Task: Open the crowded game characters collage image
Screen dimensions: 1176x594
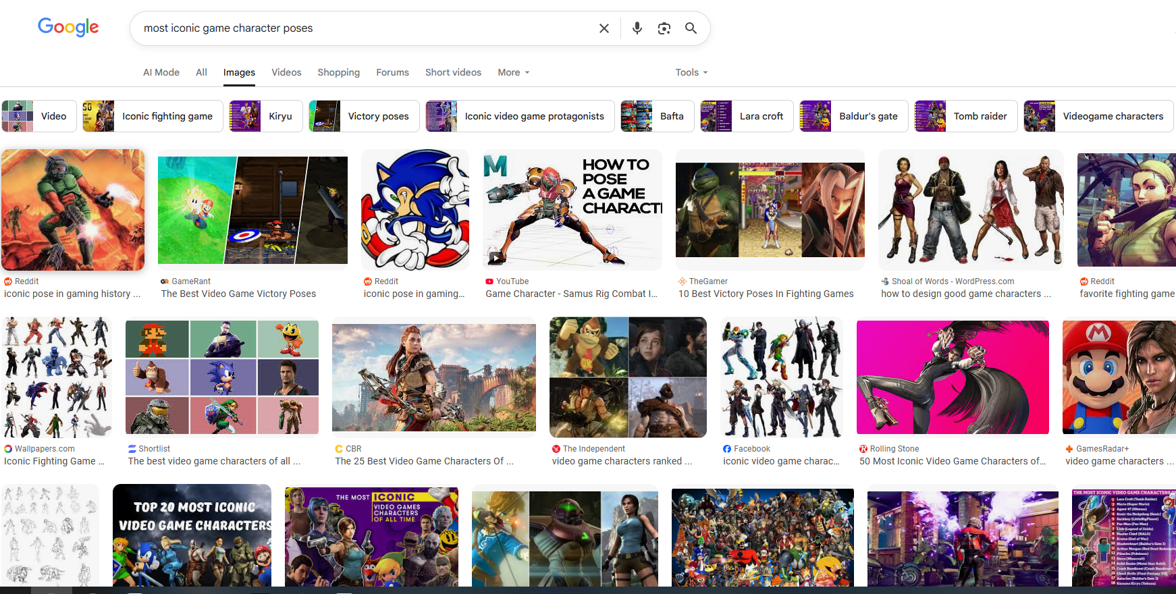Action: [763, 537]
